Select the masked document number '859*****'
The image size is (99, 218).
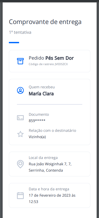[37, 121]
